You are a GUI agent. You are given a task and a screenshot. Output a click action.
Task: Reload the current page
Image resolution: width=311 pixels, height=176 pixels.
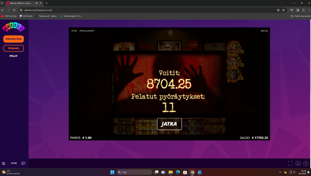coord(14,10)
